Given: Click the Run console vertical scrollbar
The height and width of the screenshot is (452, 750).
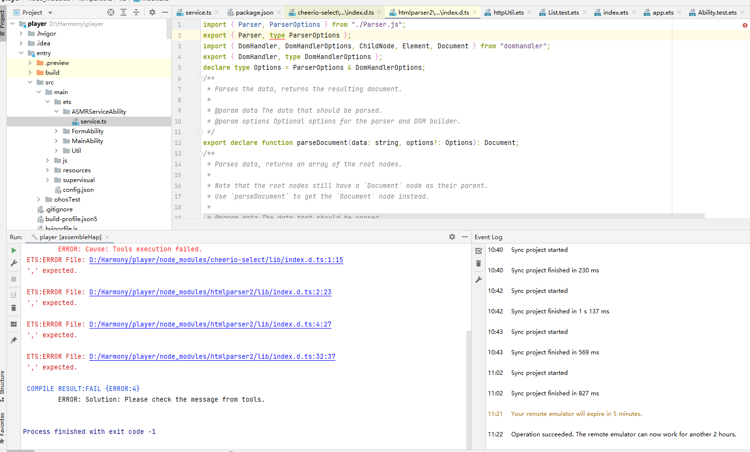Looking at the screenshot, I should [x=469, y=390].
